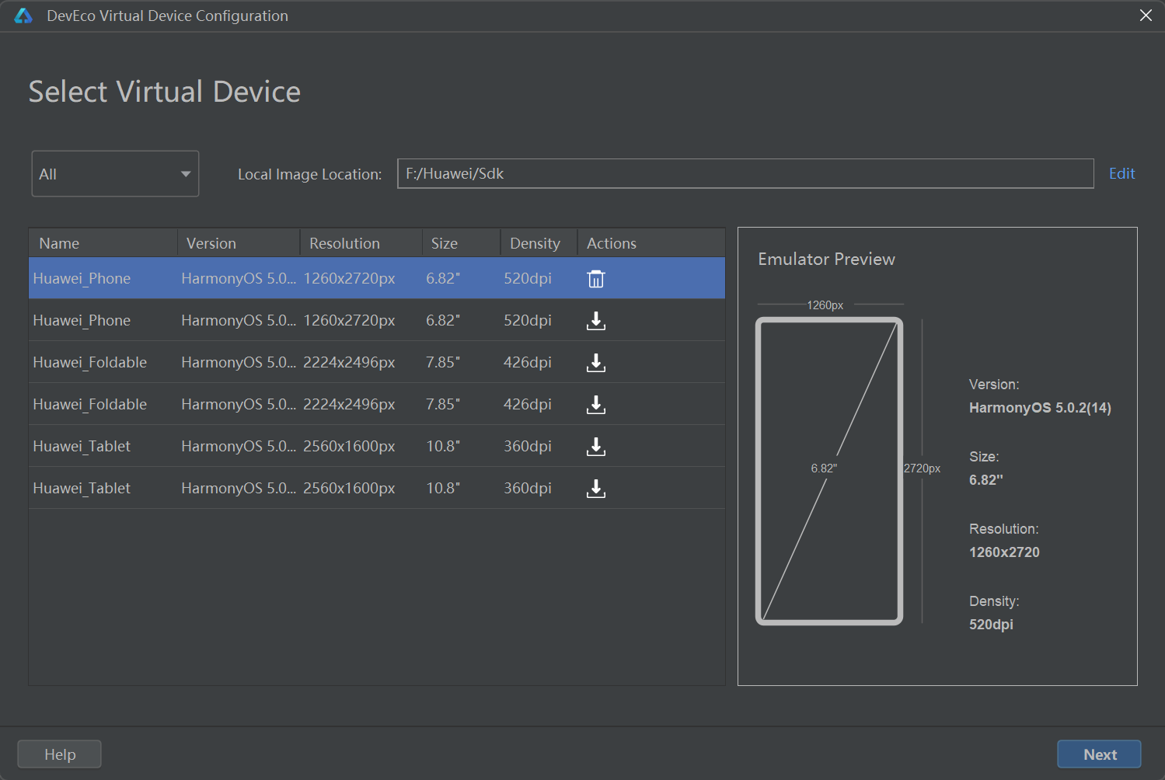This screenshot has height=780, width=1165.
Task: Click the Emulator Preview heading
Action: [826, 259]
